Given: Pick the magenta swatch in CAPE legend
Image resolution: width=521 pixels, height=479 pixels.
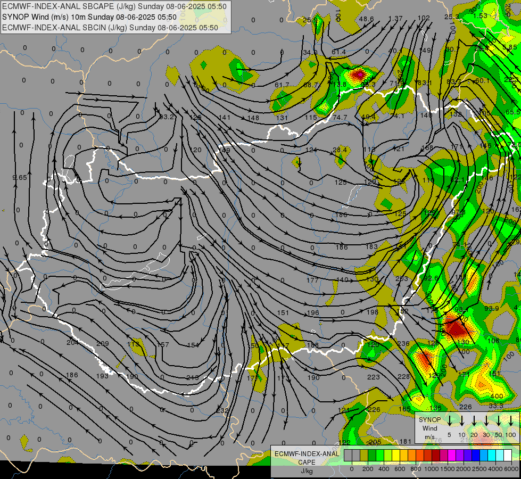Looking at the screenshot, I should coord(452,455).
